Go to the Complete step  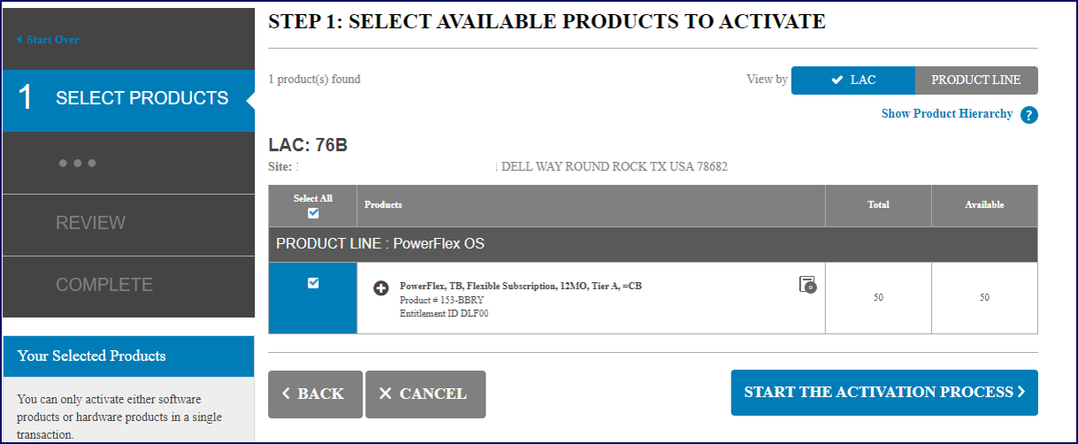[x=104, y=285]
